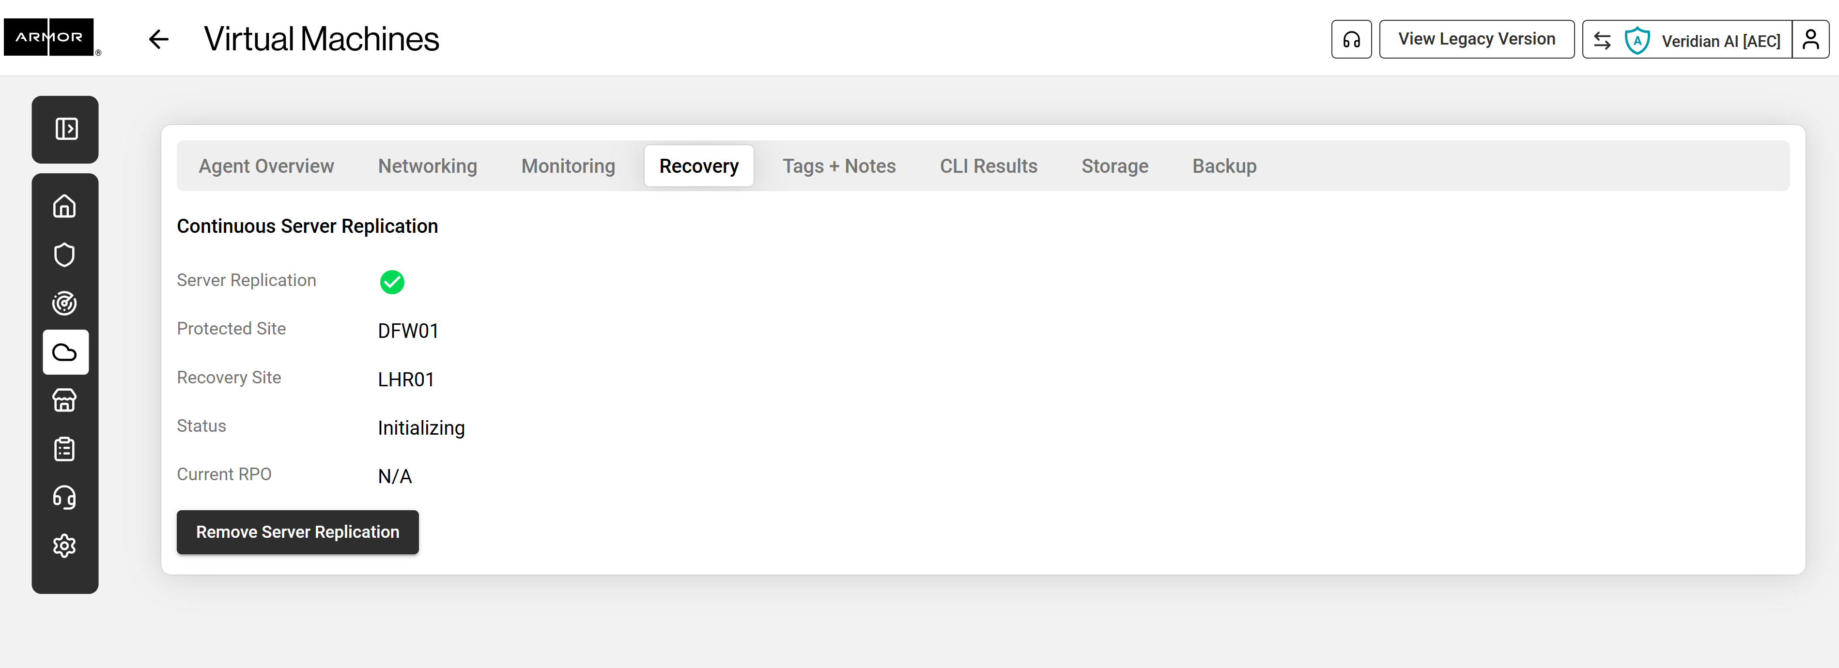Viewport: 1839px width, 668px height.
Task: Select the cloud infrastructure icon in sidebar
Action: pos(65,352)
